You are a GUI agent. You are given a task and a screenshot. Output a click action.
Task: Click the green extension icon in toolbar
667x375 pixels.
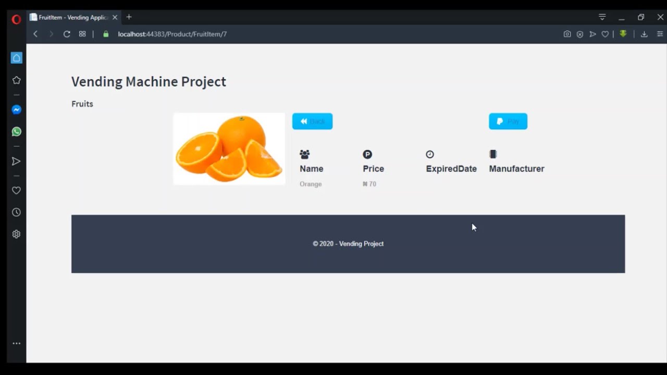point(623,34)
